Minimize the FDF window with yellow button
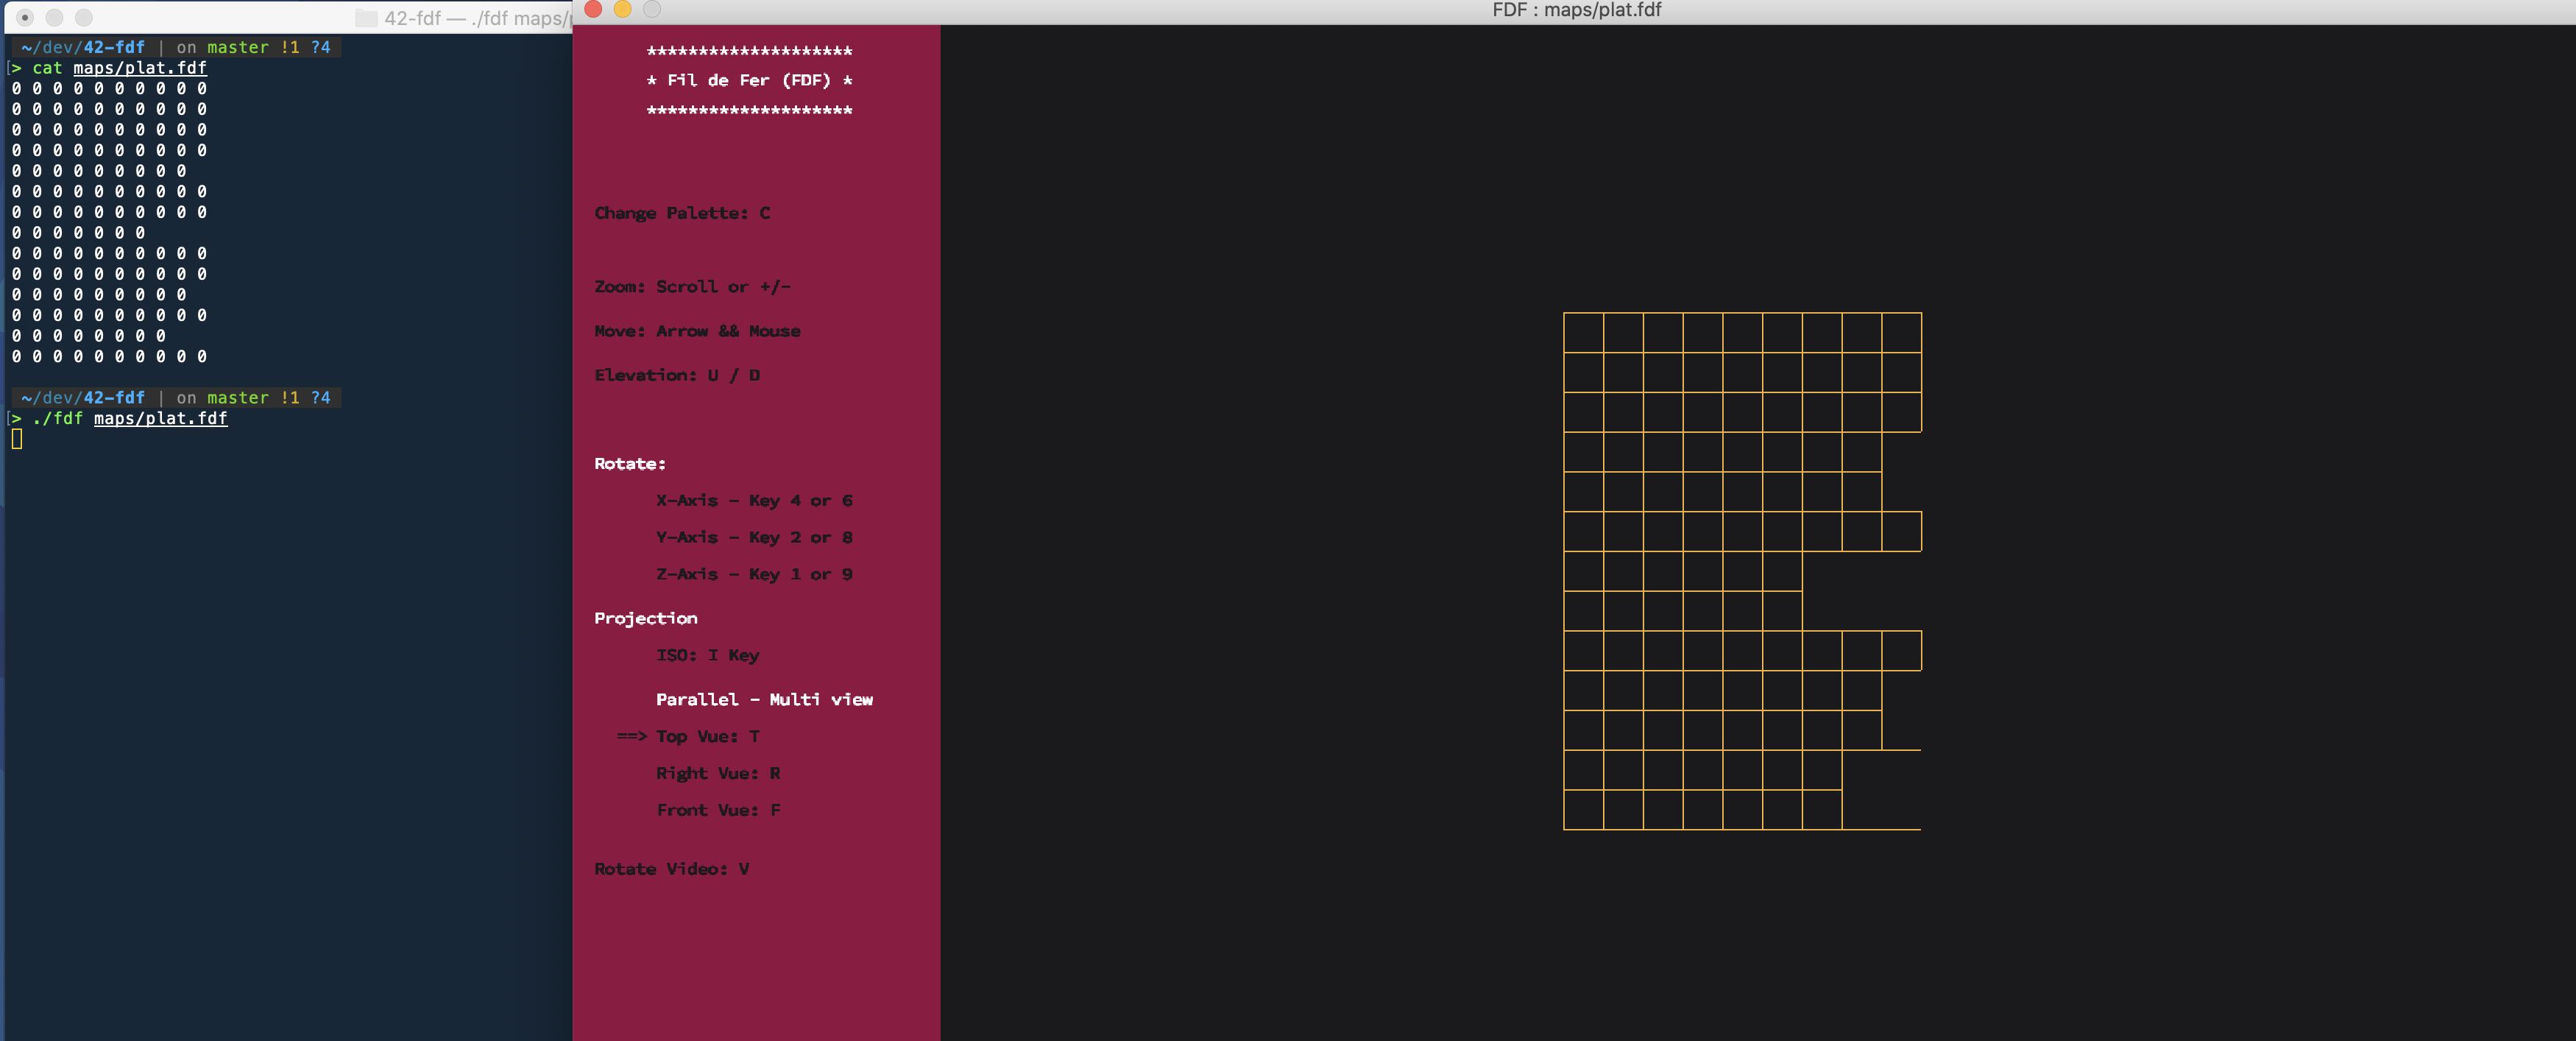This screenshot has width=2576, height=1041. (x=622, y=9)
